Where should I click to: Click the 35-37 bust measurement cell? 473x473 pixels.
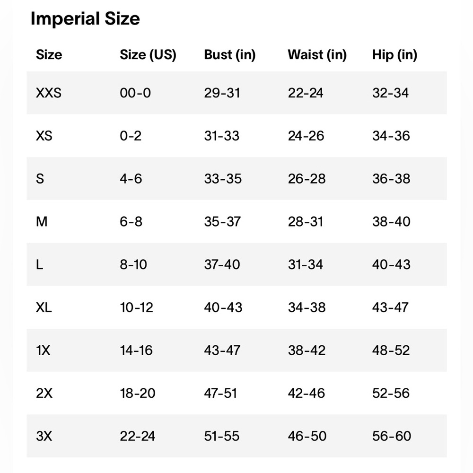point(222,221)
